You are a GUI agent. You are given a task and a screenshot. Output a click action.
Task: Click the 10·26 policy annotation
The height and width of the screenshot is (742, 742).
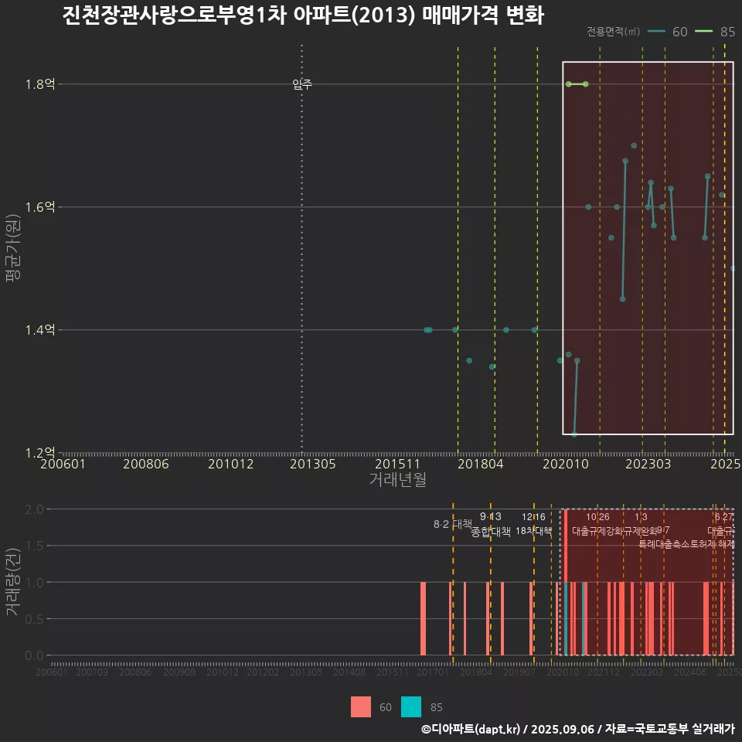pyautogui.click(x=597, y=517)
